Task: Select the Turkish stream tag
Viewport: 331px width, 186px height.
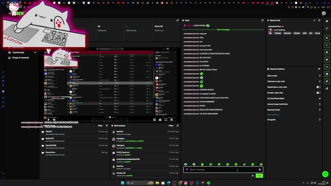Action: coord(278,33)
